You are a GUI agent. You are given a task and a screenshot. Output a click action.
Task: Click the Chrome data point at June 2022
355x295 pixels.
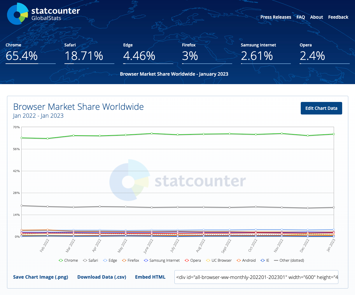(152, 133)
